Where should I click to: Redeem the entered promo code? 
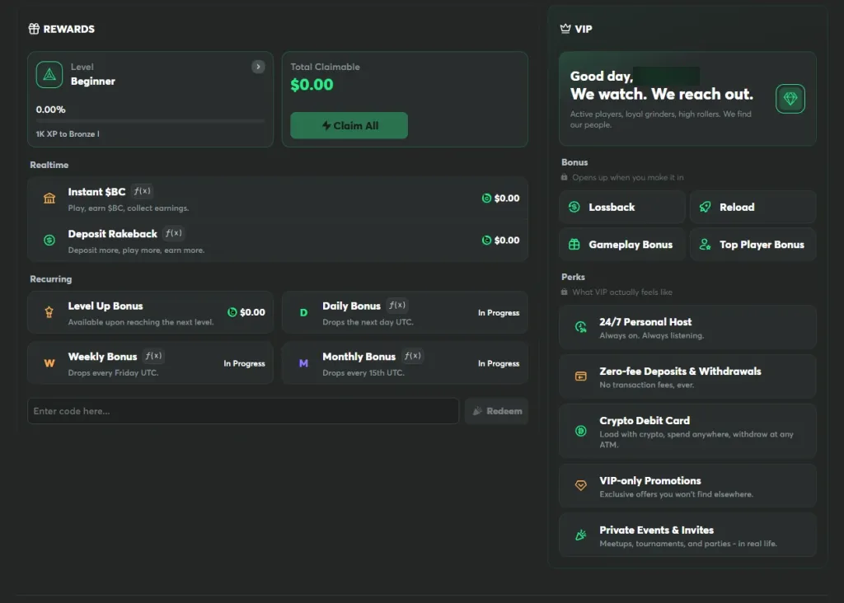tap(496, 411)
